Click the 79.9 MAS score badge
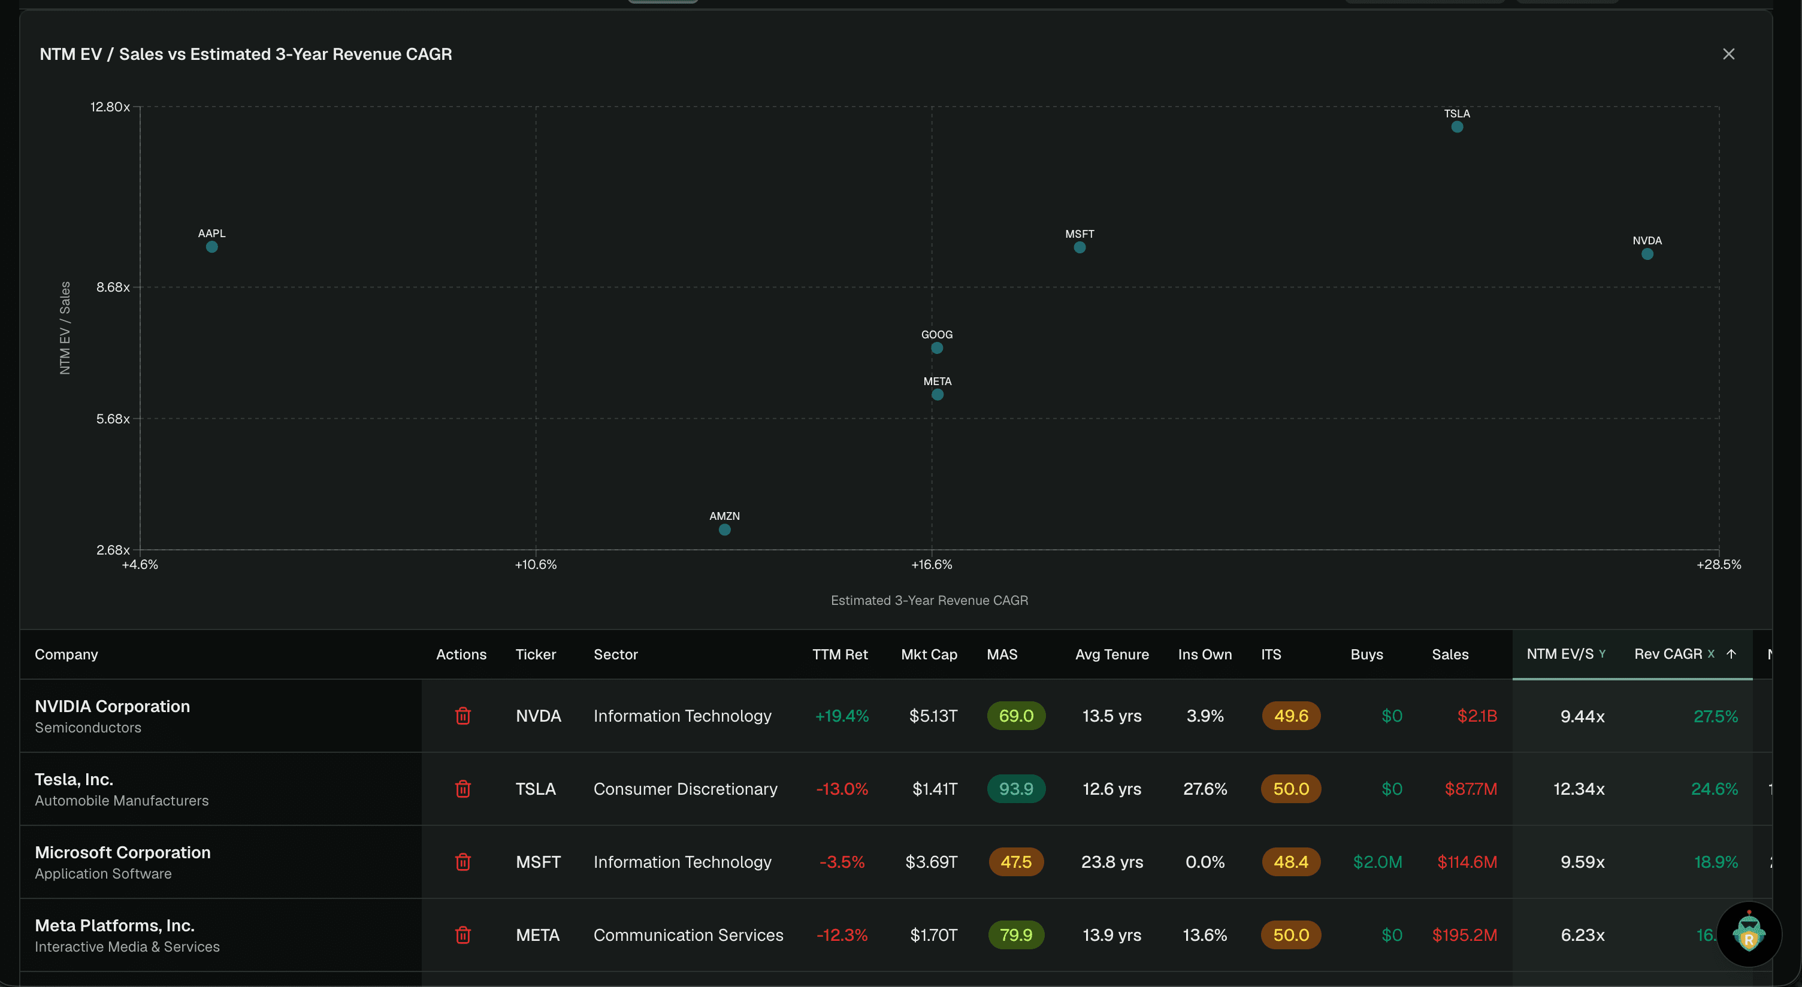This screenshot has width=1802, height=987. pos(1016,934)
